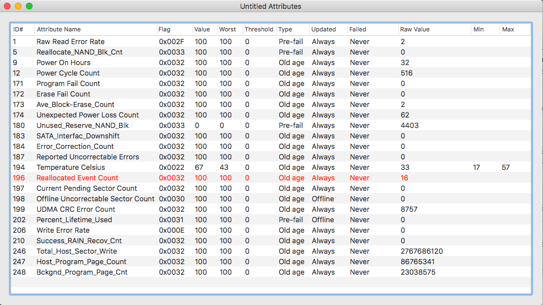Sort by Attribute Name column header
The width and height of the screenshot is (543, 305).
pos(95,29)
